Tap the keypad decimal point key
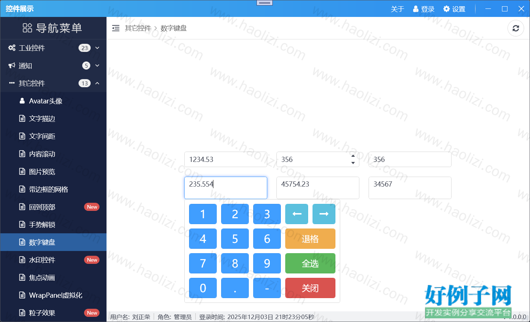The height and width of the screenshot is (322, 530). [235, 288]
